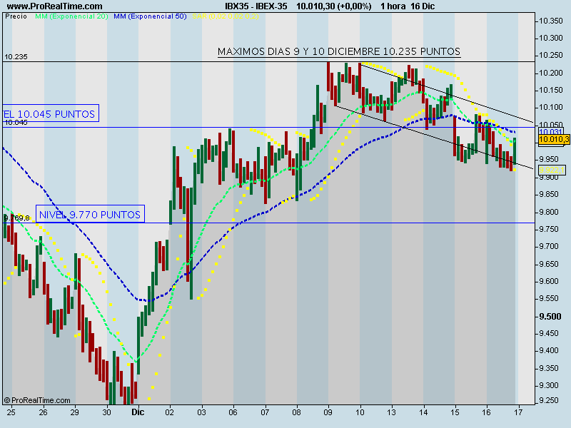571x428 pixels.
Task: Click the 10.100 price axis label
Action: coord(551,108)
